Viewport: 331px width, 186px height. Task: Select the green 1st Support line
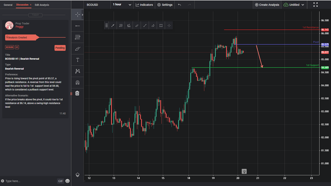(255, 68)
